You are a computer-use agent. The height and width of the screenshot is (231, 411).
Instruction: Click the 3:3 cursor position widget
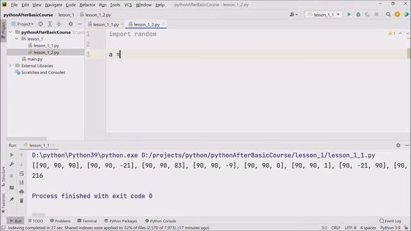(x=324, y=228)
